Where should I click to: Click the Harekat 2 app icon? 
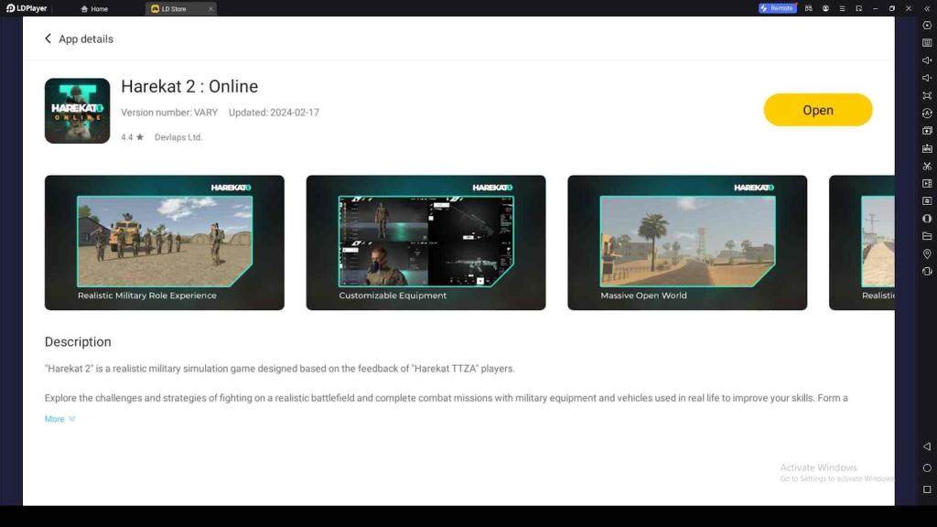[x=77, y=111]
